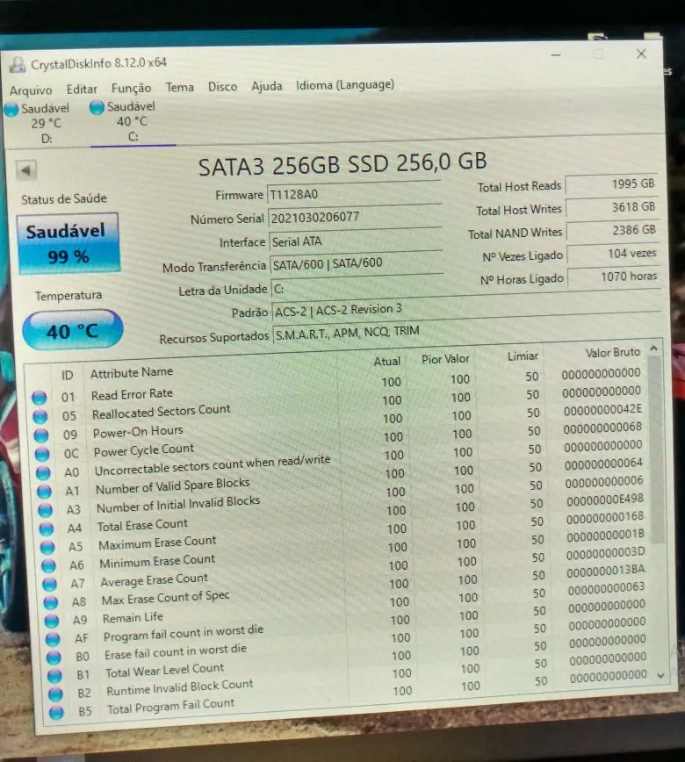Click the status icon for Number of Valid Spare Blocks
The width and height of the screenshot is (685, 762).
(44, 492)
